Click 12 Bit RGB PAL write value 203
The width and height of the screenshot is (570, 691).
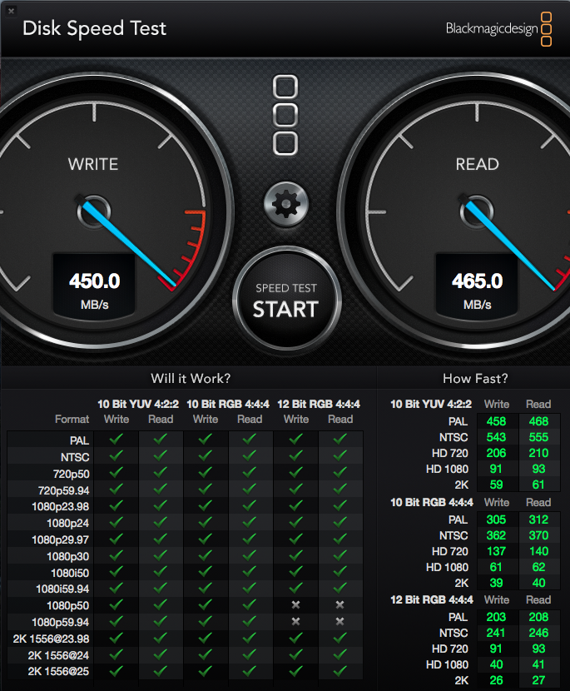point(497,617)
